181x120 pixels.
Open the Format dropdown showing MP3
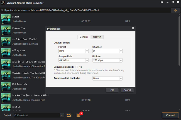click(74, 51)
